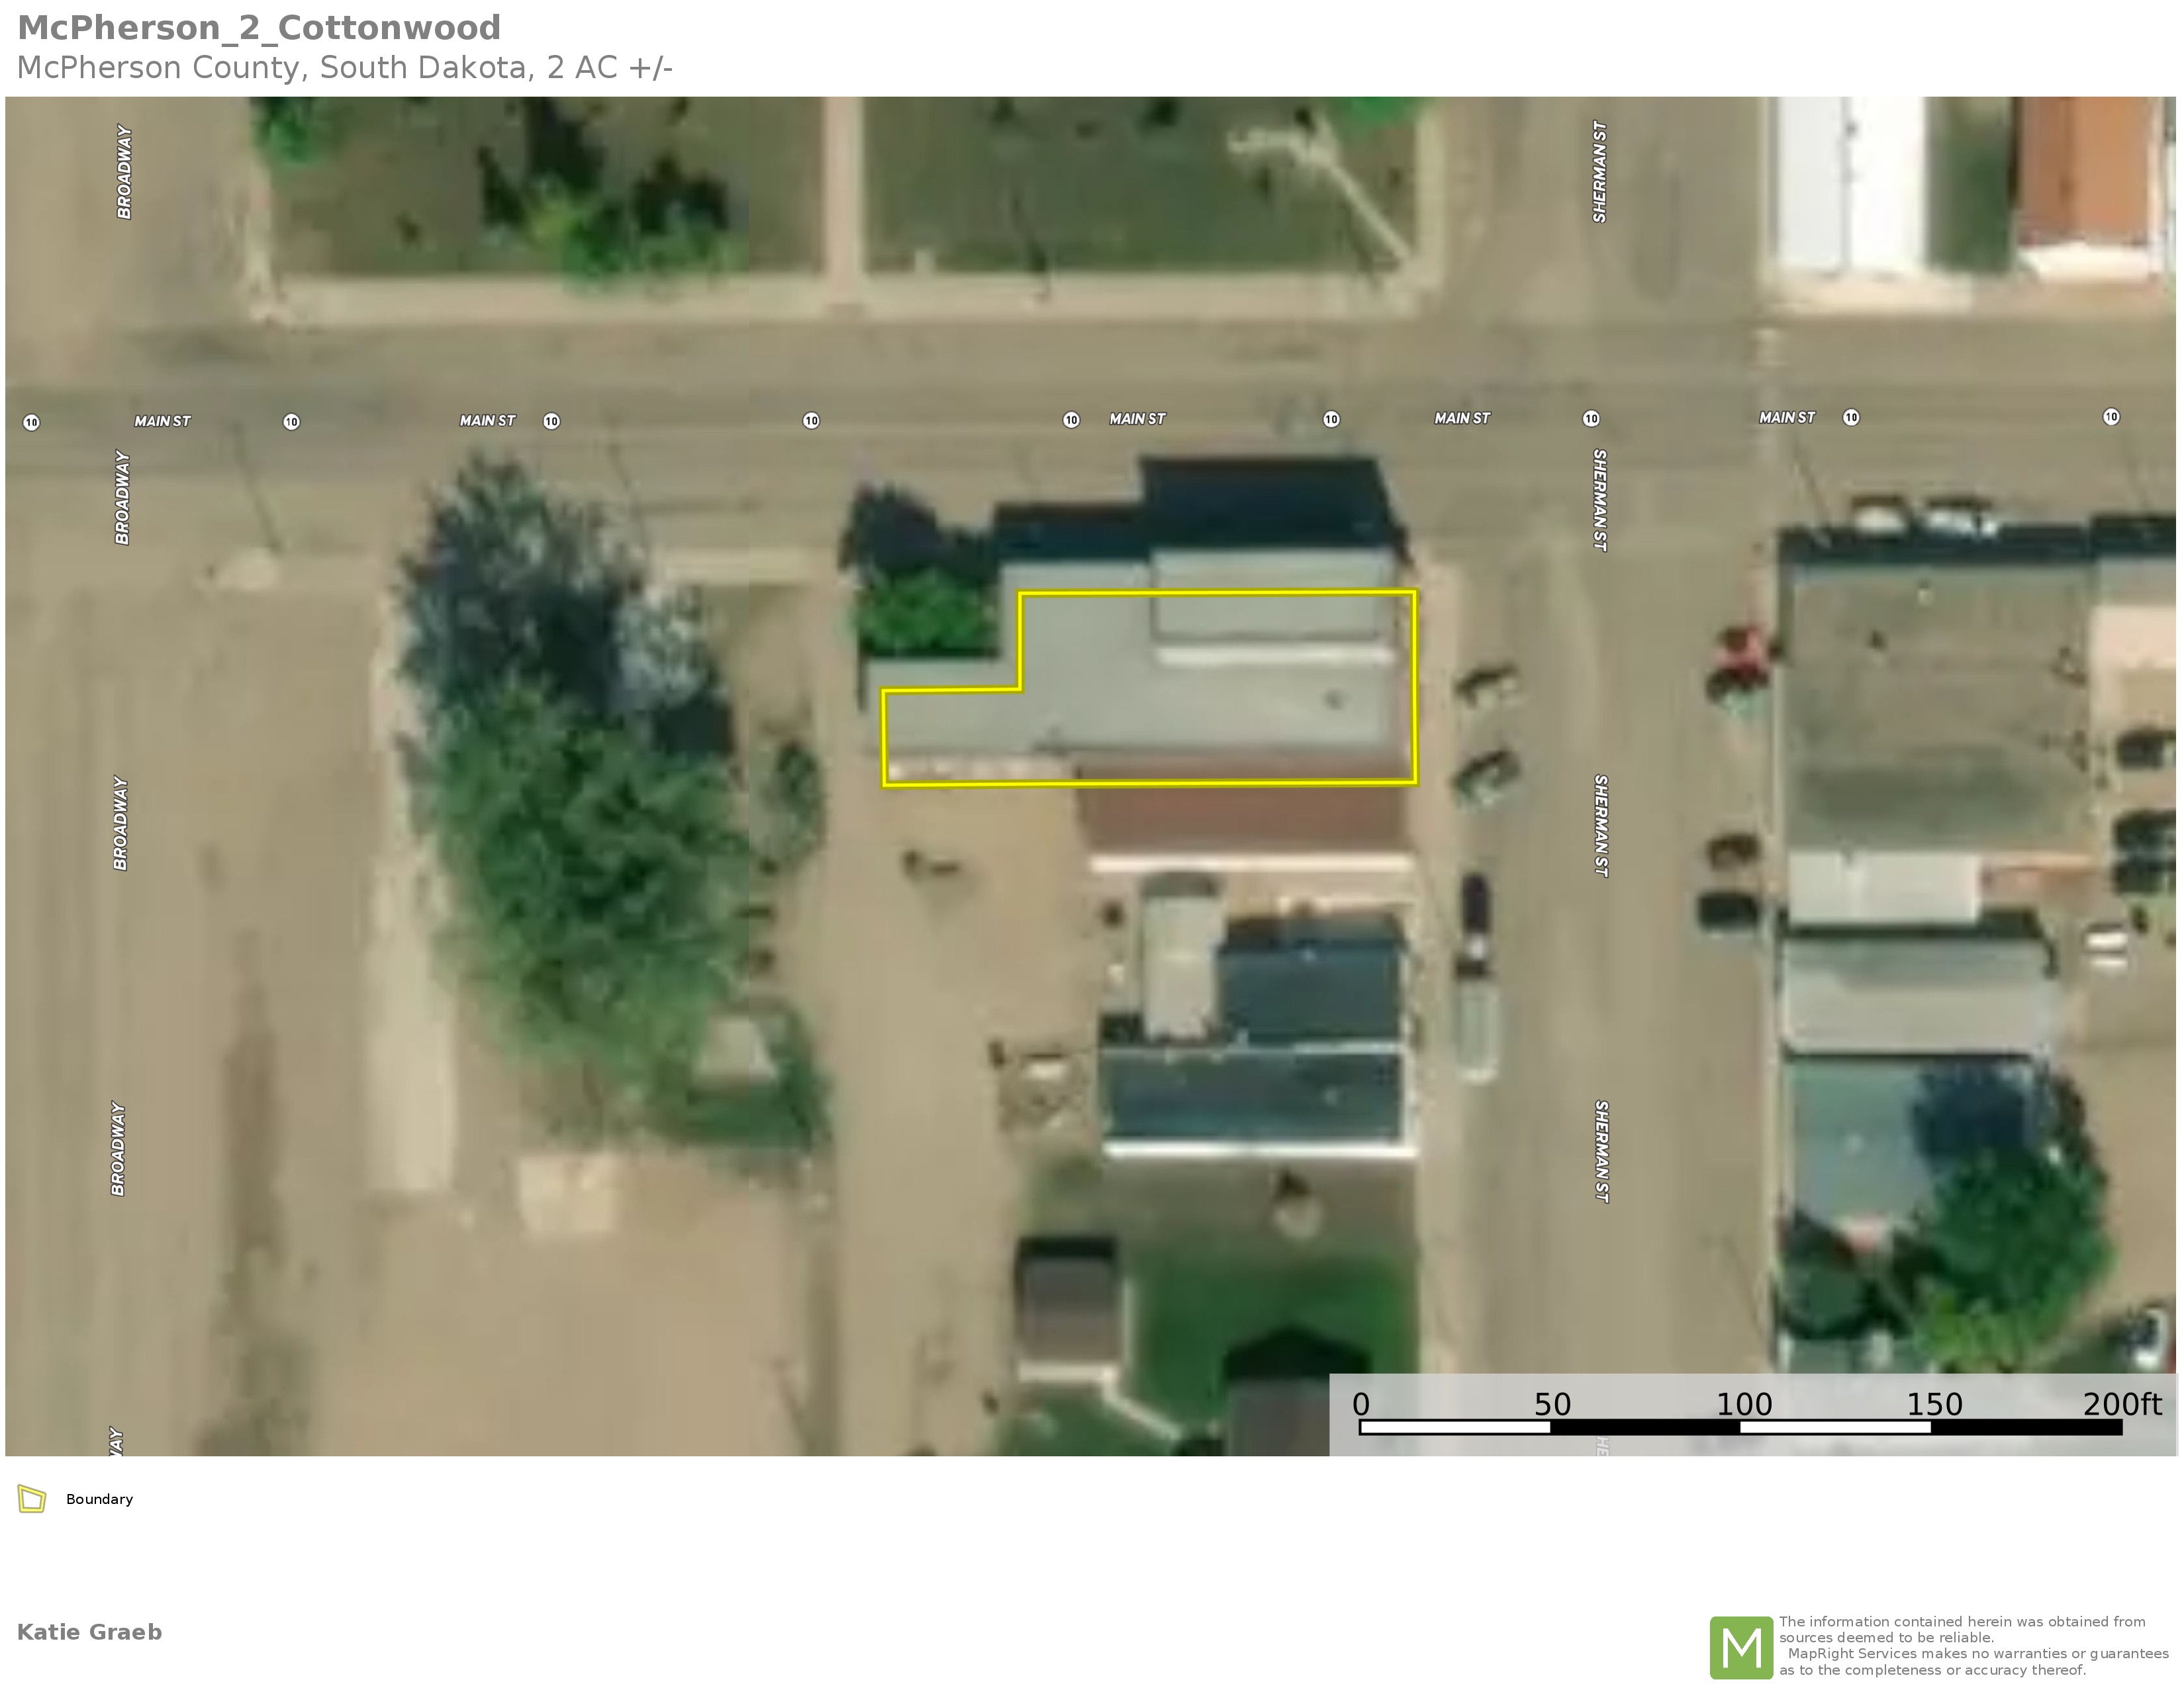This screenshot has width=2184, height=1688.
Task: Click the leftmost route 10 shield on Main St
Action: [31, 422]
